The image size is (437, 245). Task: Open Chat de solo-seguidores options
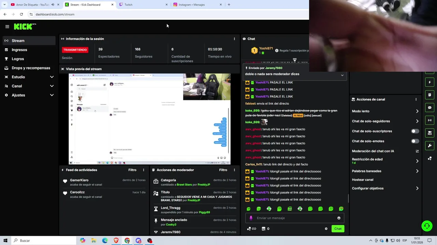click(x=385, y=121)
